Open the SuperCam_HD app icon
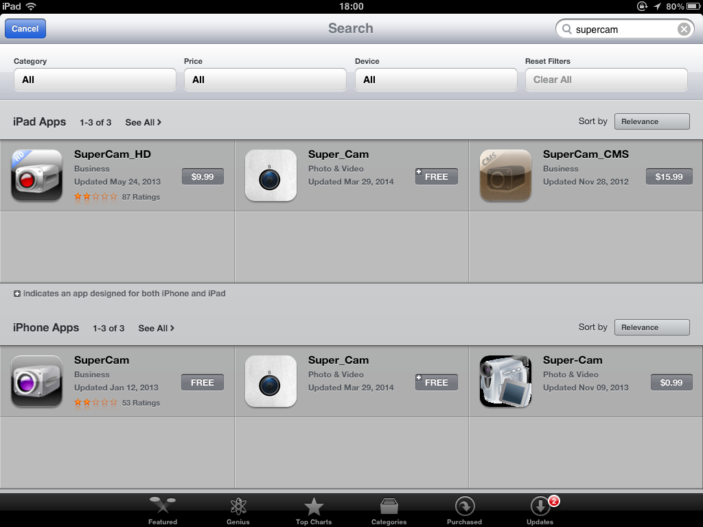This screenshot has width=703, height=527. pos(37,175)
